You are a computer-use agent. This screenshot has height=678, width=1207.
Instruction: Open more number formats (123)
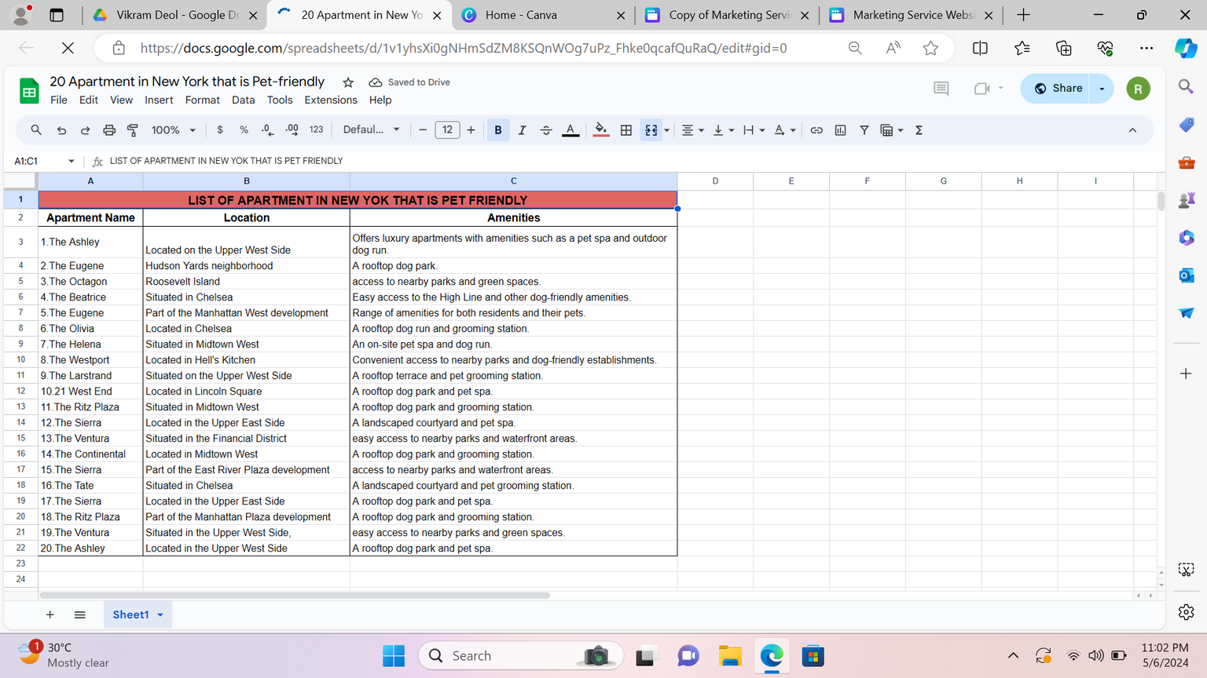coord(316,130)
